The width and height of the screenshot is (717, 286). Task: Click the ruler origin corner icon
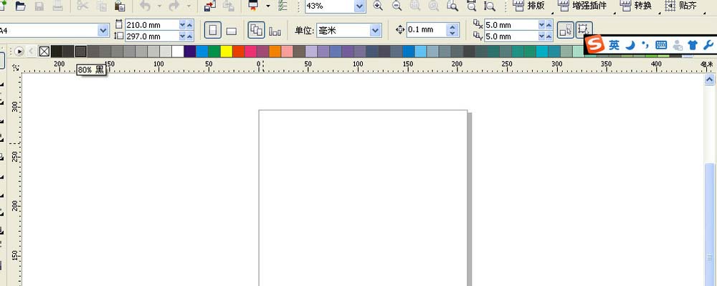tap(16, 67)
